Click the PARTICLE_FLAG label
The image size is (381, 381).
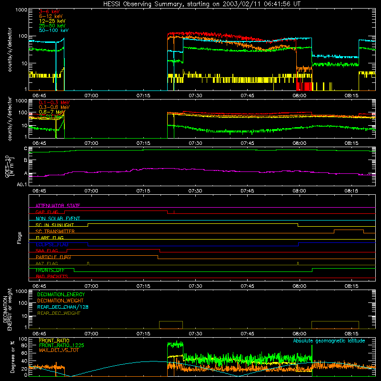[x=53, y=257]
